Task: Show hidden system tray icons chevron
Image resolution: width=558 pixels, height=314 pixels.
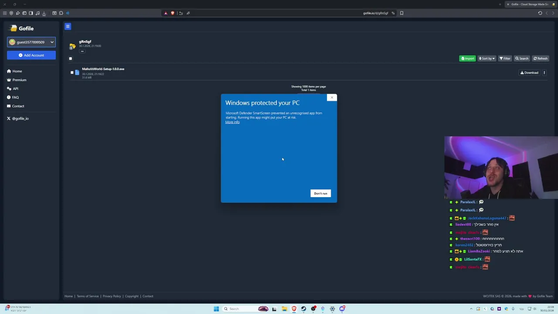Action: tap(471, 309)
